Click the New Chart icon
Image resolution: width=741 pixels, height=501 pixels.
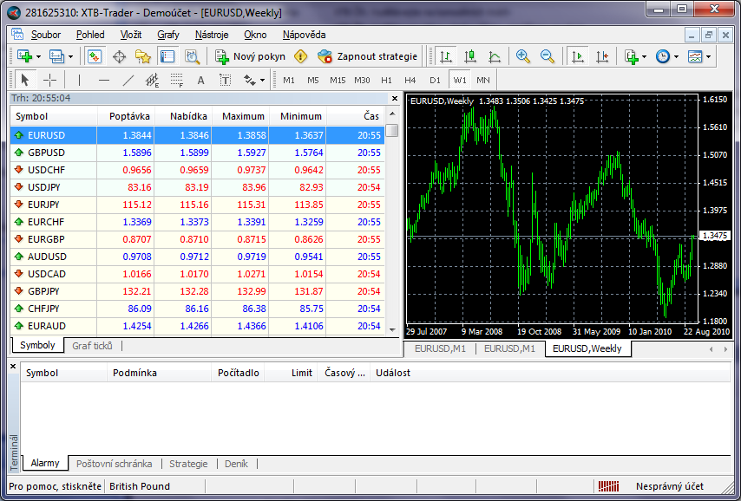24,56
